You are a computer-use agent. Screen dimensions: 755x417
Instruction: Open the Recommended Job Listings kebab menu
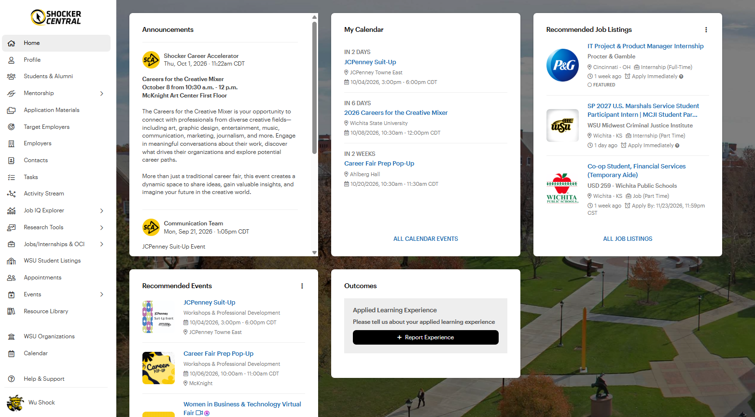coord(706,30)
